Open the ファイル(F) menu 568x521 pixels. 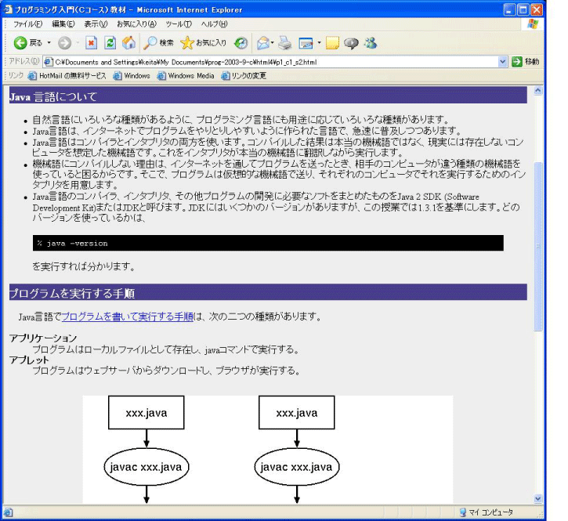click(28, 24)
